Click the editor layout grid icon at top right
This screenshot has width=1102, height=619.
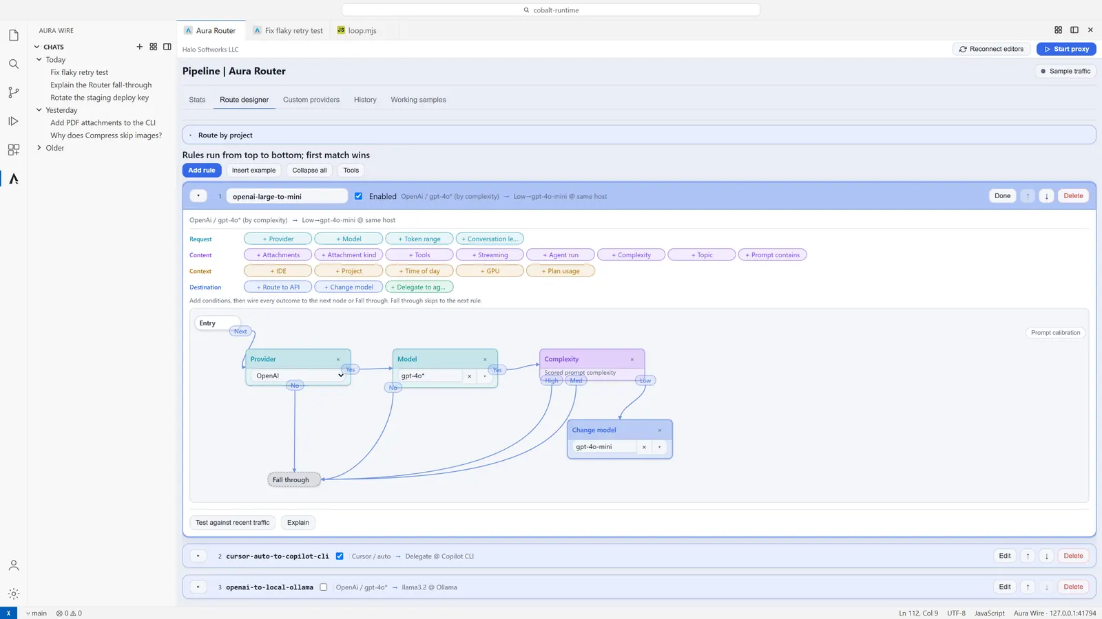tap(1058, 30)
